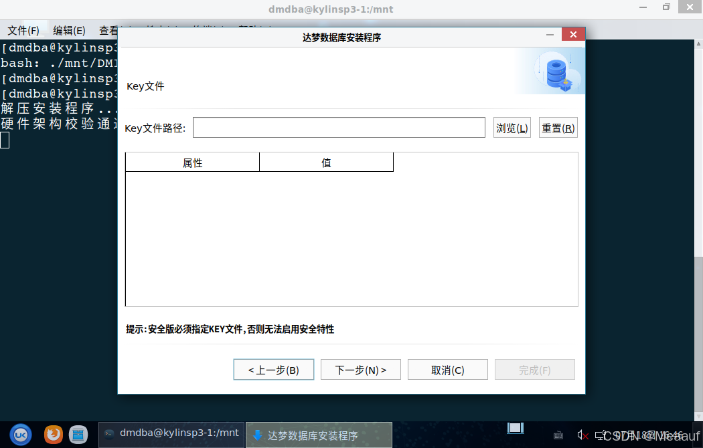Screen dimensions: 703x448
Task: Click the muted volume tray icon
Action: pyautogui.click(x=582, y=435)
